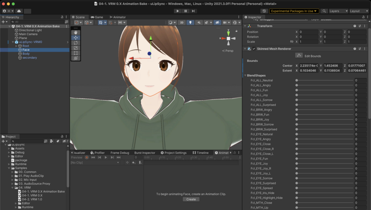The image size is (371, 210).
Task: Expand the Root object in Hierarchy
Action: [16, 46]
